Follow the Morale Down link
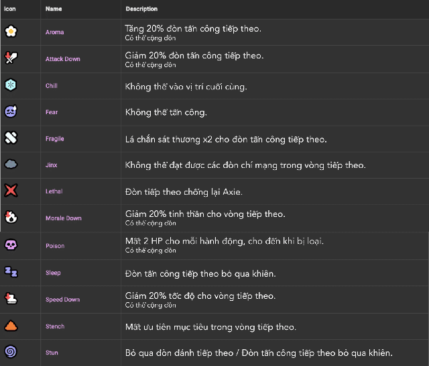The image size is (429, 366). point(64,218)
